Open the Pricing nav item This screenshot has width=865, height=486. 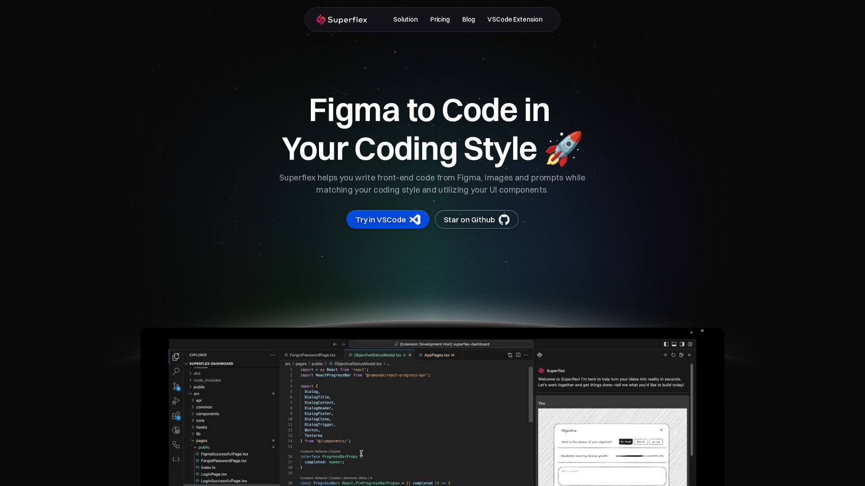point(440,19)
